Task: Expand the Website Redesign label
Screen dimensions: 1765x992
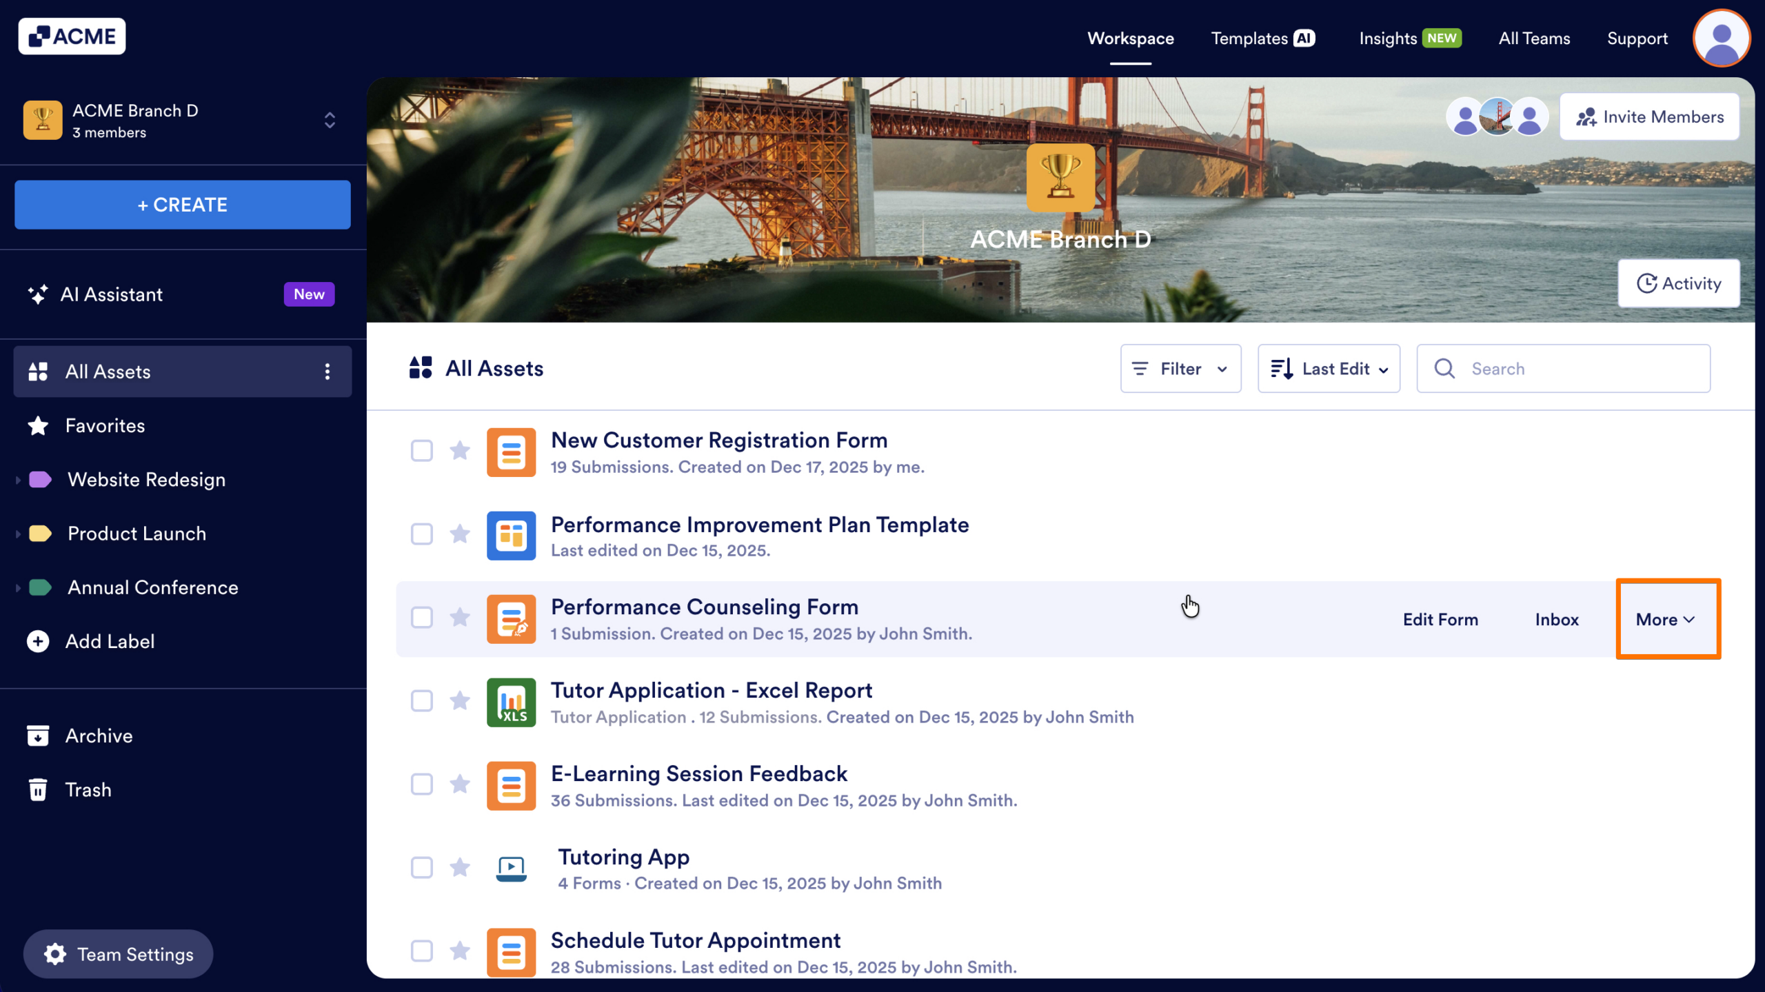Action: point(17,479)
